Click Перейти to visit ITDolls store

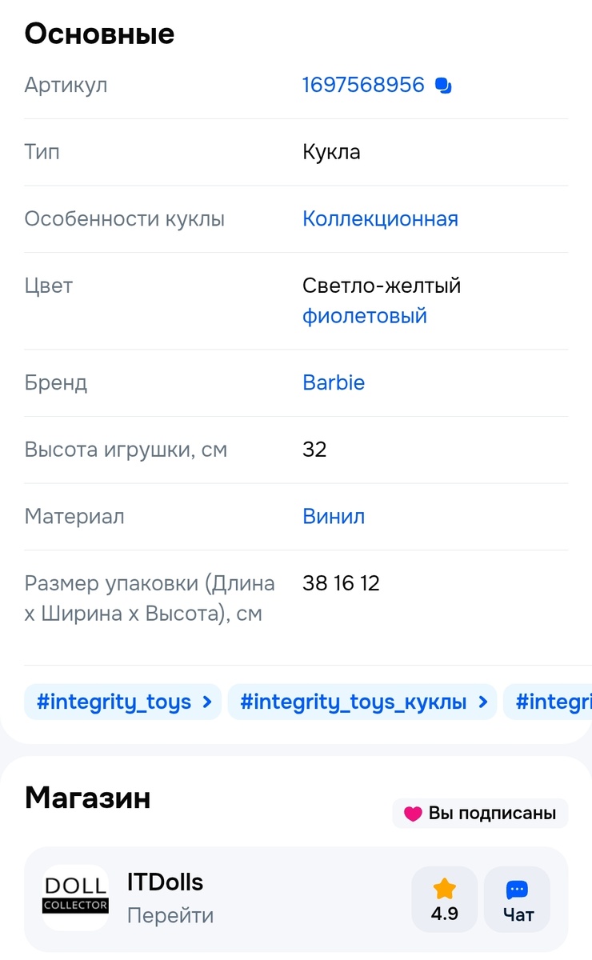pos(170,915)
